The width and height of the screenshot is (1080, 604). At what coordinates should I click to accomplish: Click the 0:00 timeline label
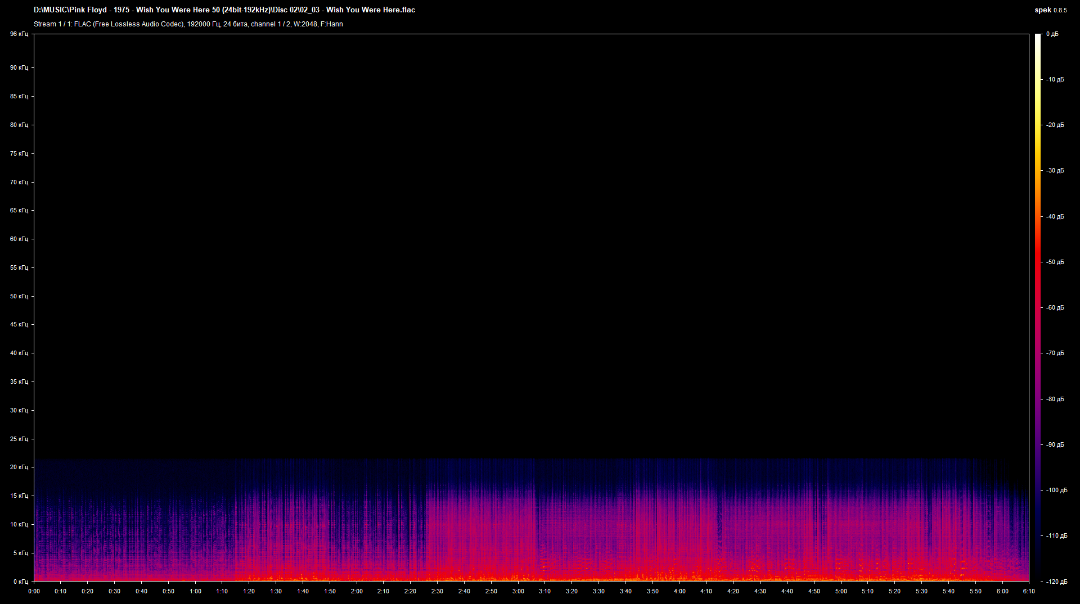pos(34,591)
